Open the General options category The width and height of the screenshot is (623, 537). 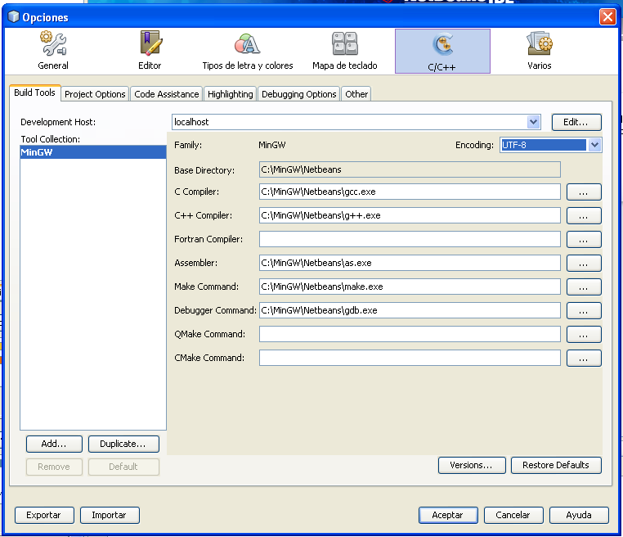pyautogui.click(x=53, y=52)
